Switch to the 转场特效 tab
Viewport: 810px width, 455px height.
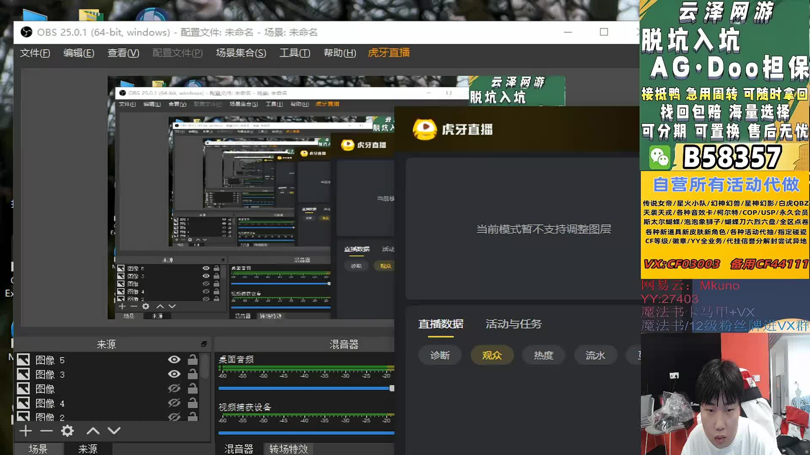pyautogui.click(x=289, y=449)
